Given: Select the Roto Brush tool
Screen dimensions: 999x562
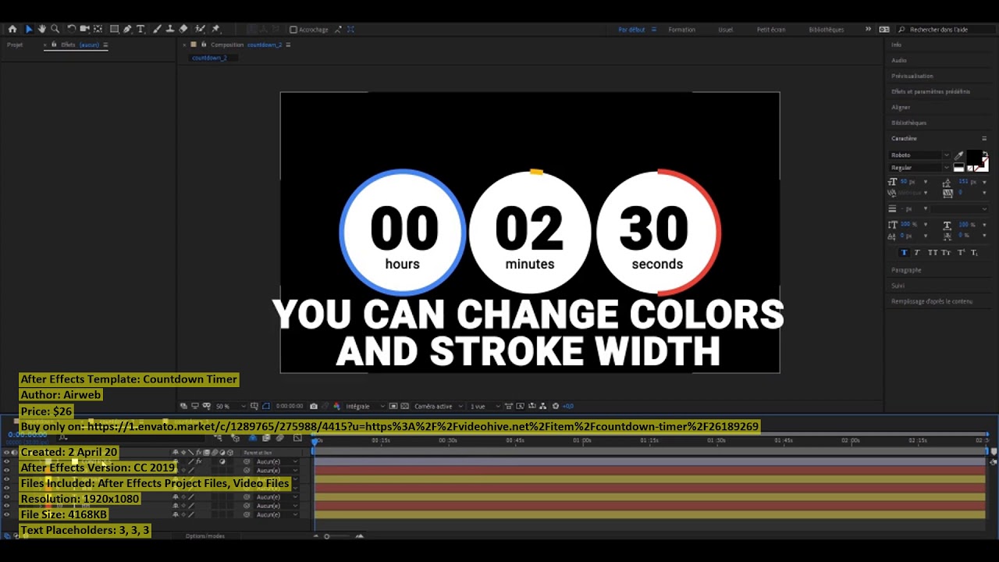Looking at the screenshot, I should click(201, 29).
